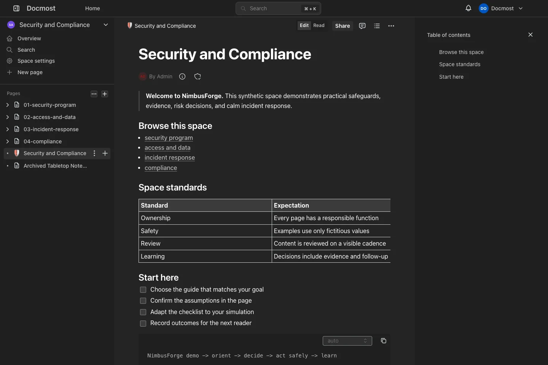The width and height of the screenshot is (548, 365).
Task: Close the Table of contents panel
Action: tap(530, 35)
